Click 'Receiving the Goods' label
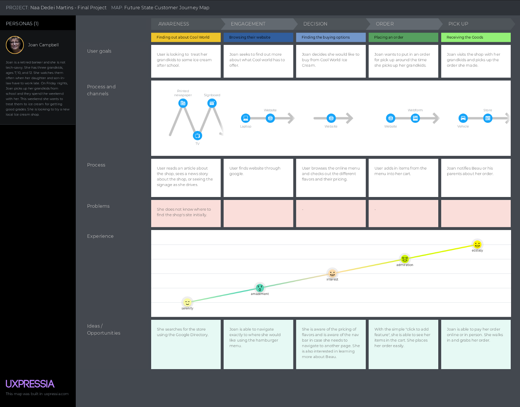Viewport: 520px width, 407px height. point(476,37)
